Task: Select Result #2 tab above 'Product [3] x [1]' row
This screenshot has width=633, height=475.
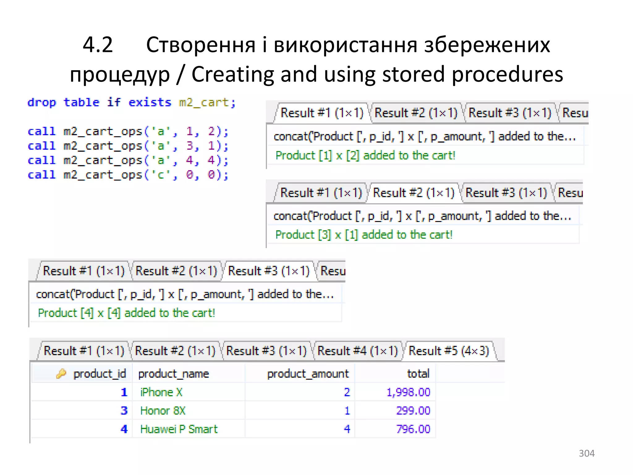Action: (414, 193)
